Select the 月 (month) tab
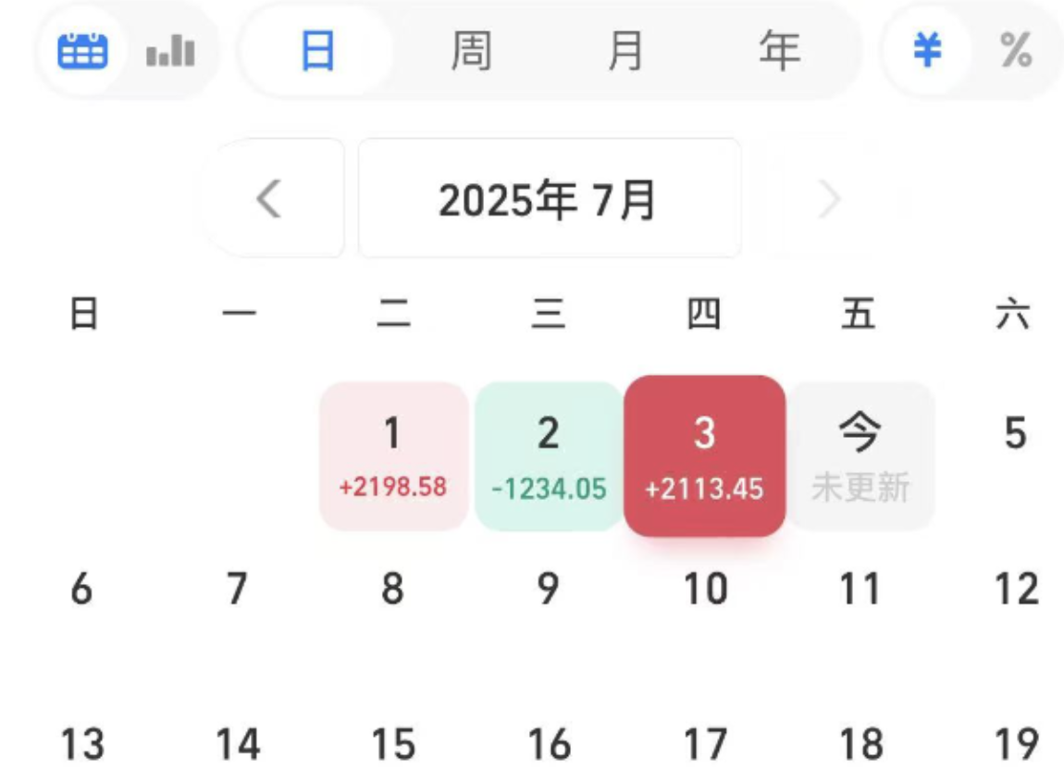Viewport: 1064px width, 783px height. (625, 51)
